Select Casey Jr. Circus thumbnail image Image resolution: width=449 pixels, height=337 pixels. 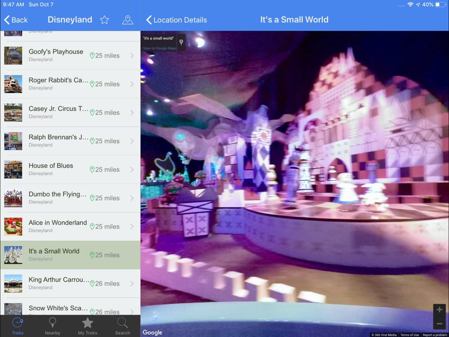[13, 113]
